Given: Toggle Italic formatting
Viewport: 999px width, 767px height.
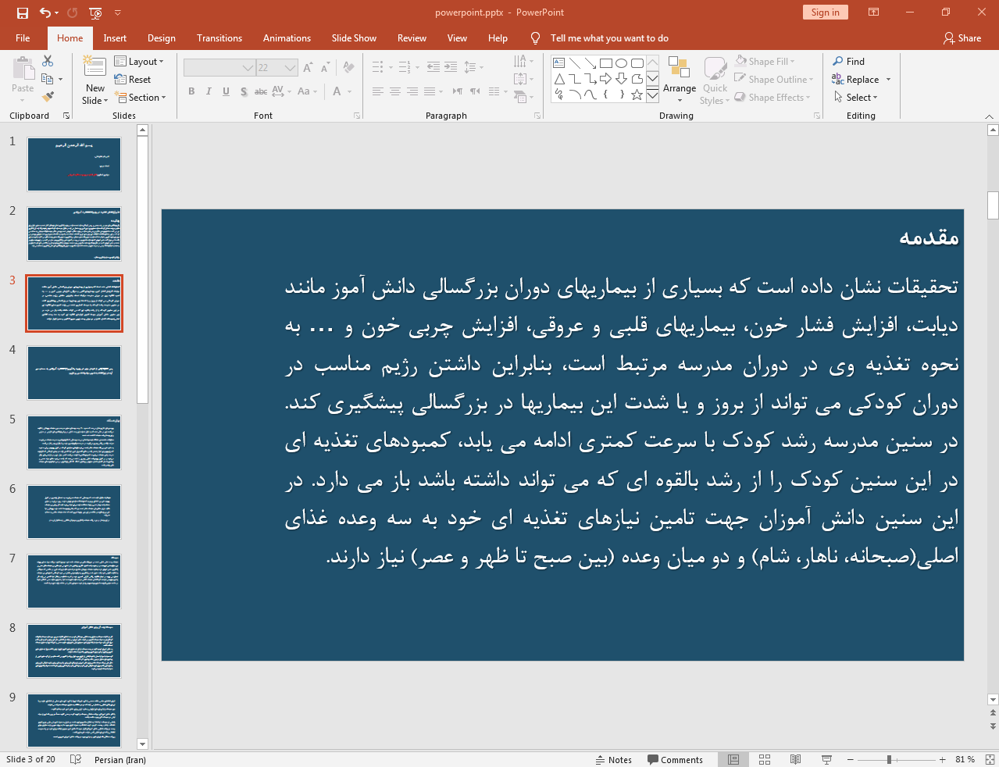Looking at the screenshot, I should pyautogui.click(x=209, y=91).
